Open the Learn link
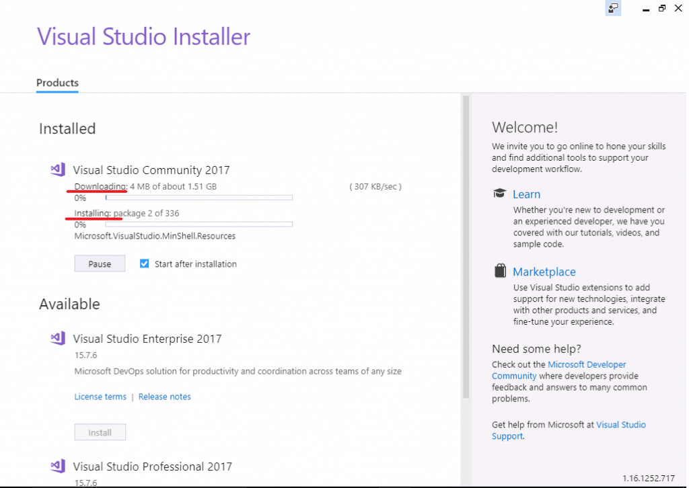 point(527,194)
